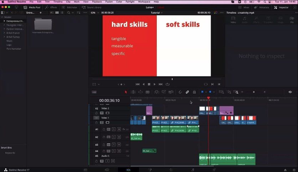Mute audio track A1
This screenshot has width=298, height=172.
click(119, 129)
